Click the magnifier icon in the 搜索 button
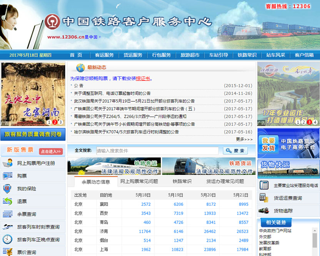The image size is (320, 256). pos(229,151)
